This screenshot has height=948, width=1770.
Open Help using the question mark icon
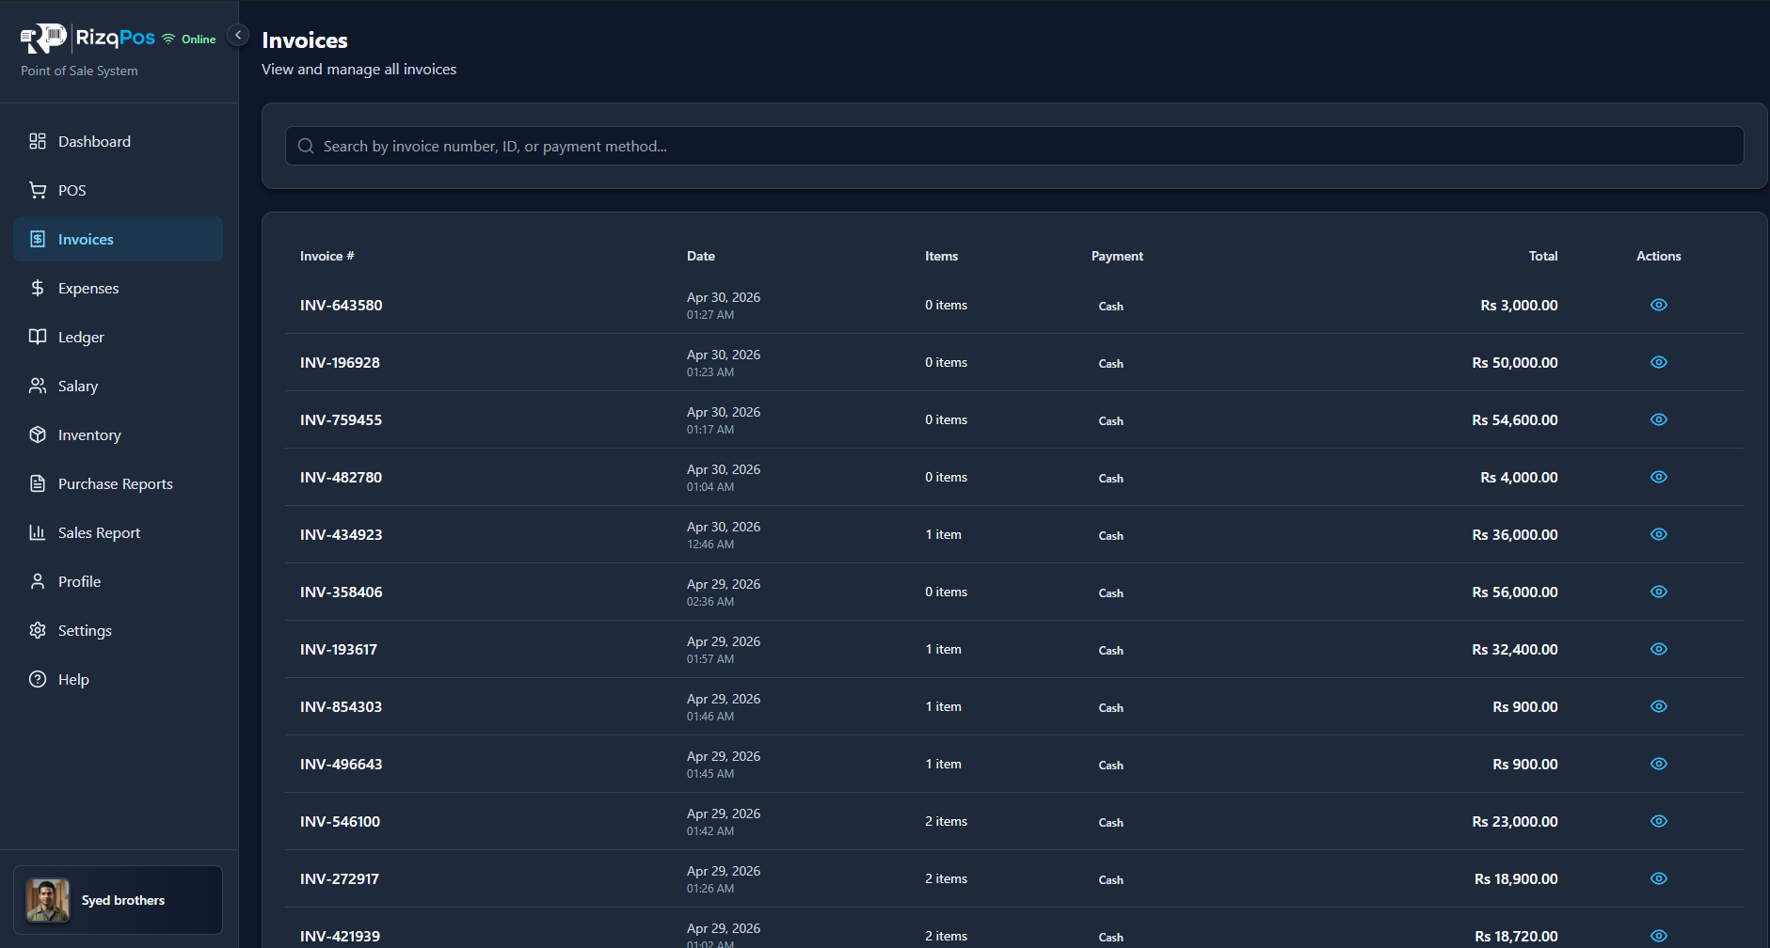(38, 679)
